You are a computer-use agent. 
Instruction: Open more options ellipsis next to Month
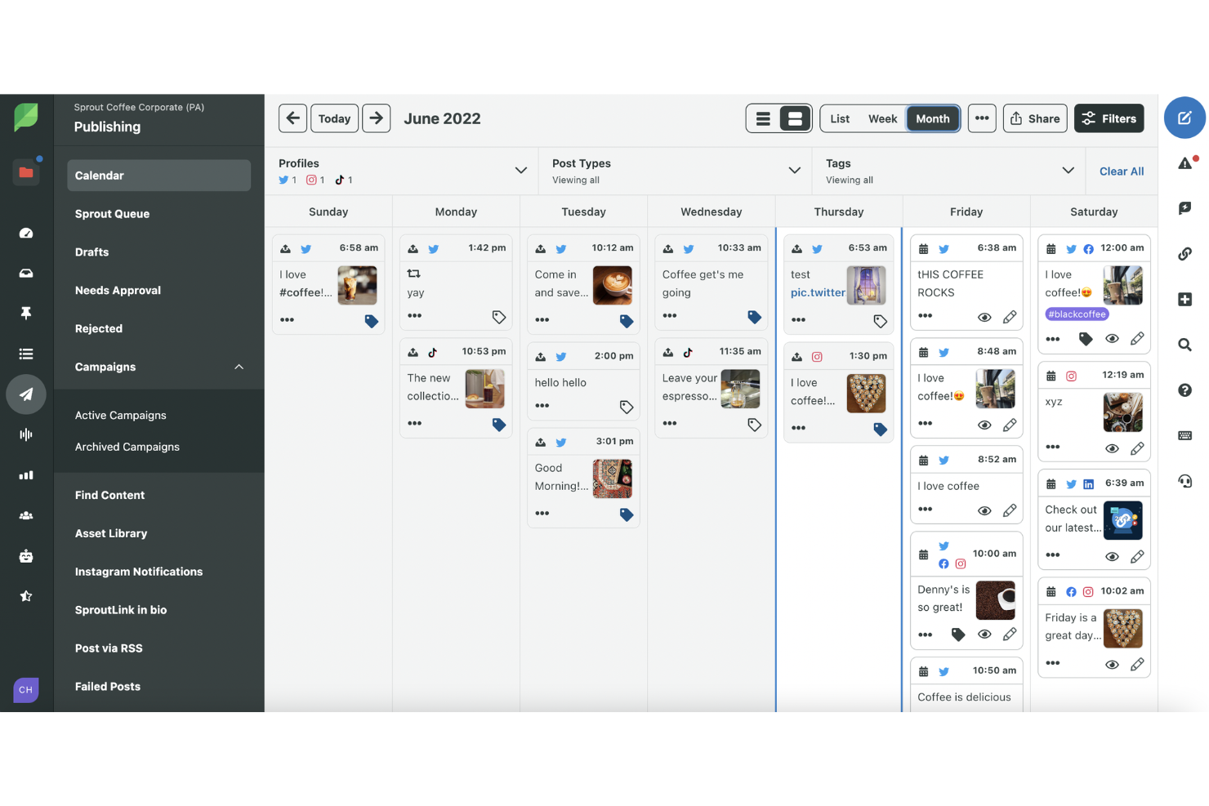(x=982, y=118)
